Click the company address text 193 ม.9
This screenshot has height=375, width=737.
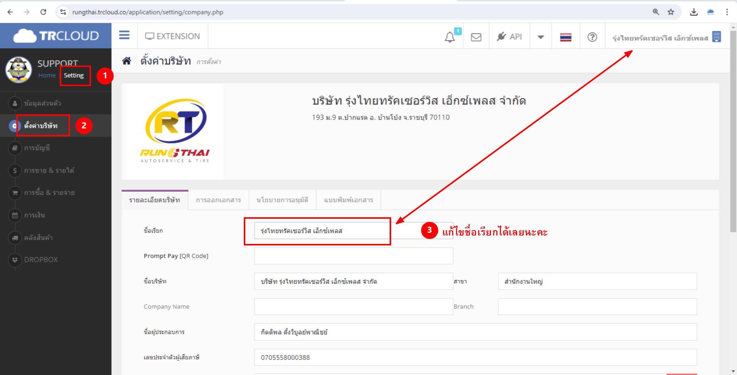click(x=381, y=117)
